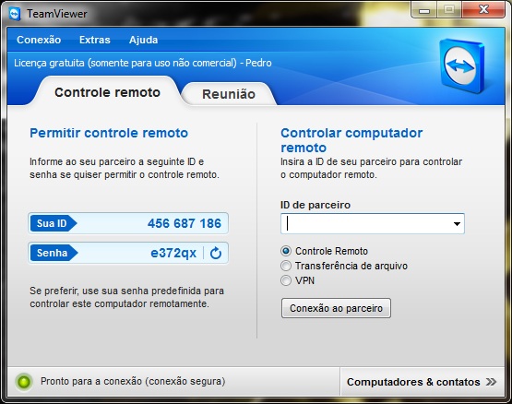Click the Pronto para a conexão status text
512x404 pixels.
133,381
